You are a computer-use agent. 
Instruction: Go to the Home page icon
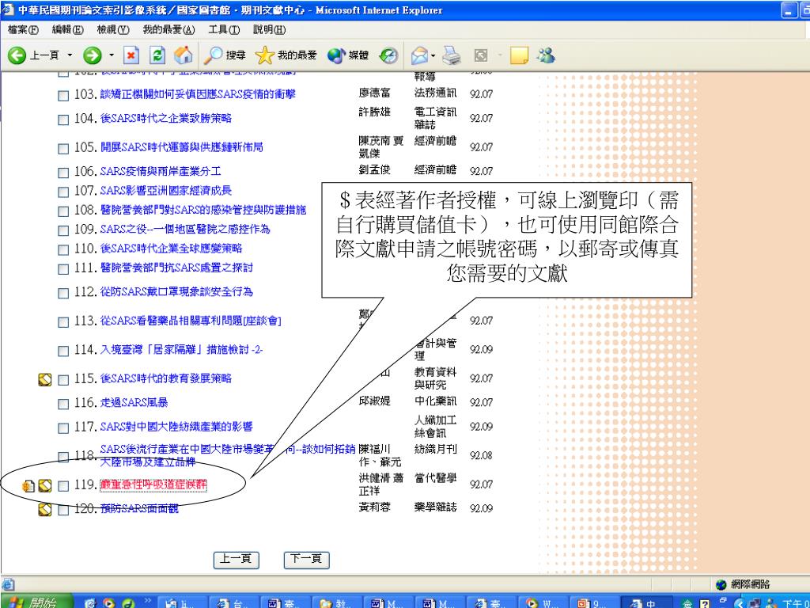pos(184,55)
